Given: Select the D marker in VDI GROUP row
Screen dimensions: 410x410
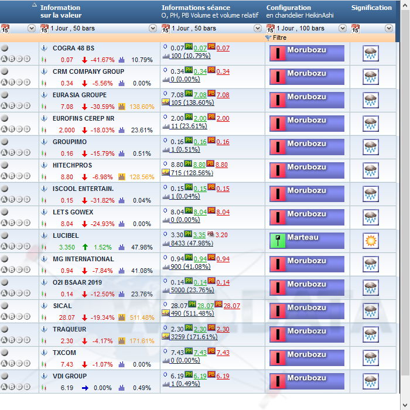Looking at the screenshot, I should pyautogui.click(x=27, y=387).
